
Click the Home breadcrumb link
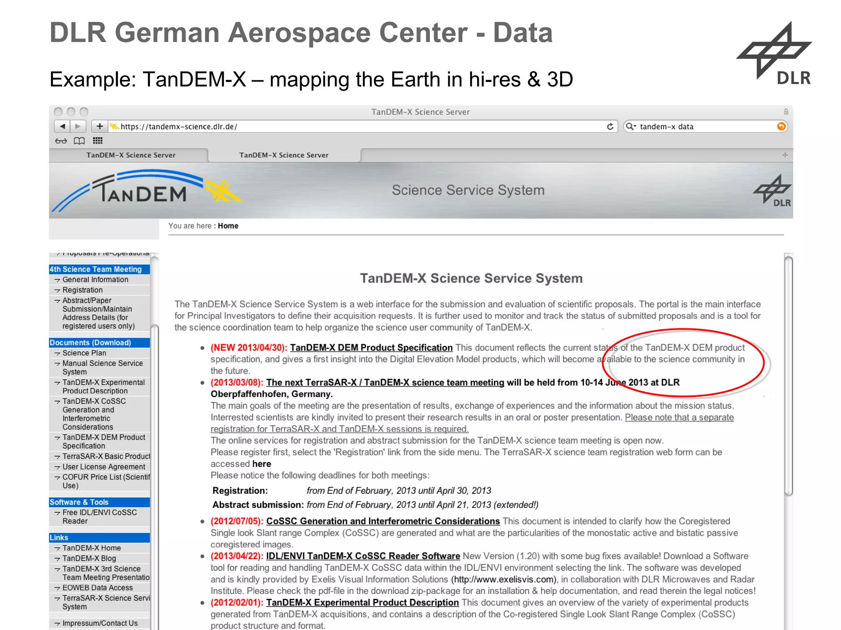228,226
